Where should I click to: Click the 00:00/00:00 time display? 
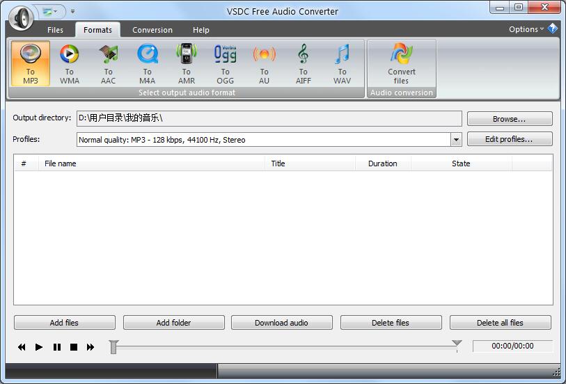point(512,346)
